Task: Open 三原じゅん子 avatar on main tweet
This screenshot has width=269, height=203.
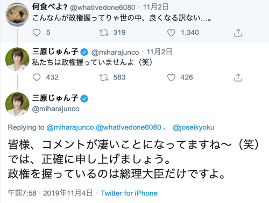Action: [17, 104]
